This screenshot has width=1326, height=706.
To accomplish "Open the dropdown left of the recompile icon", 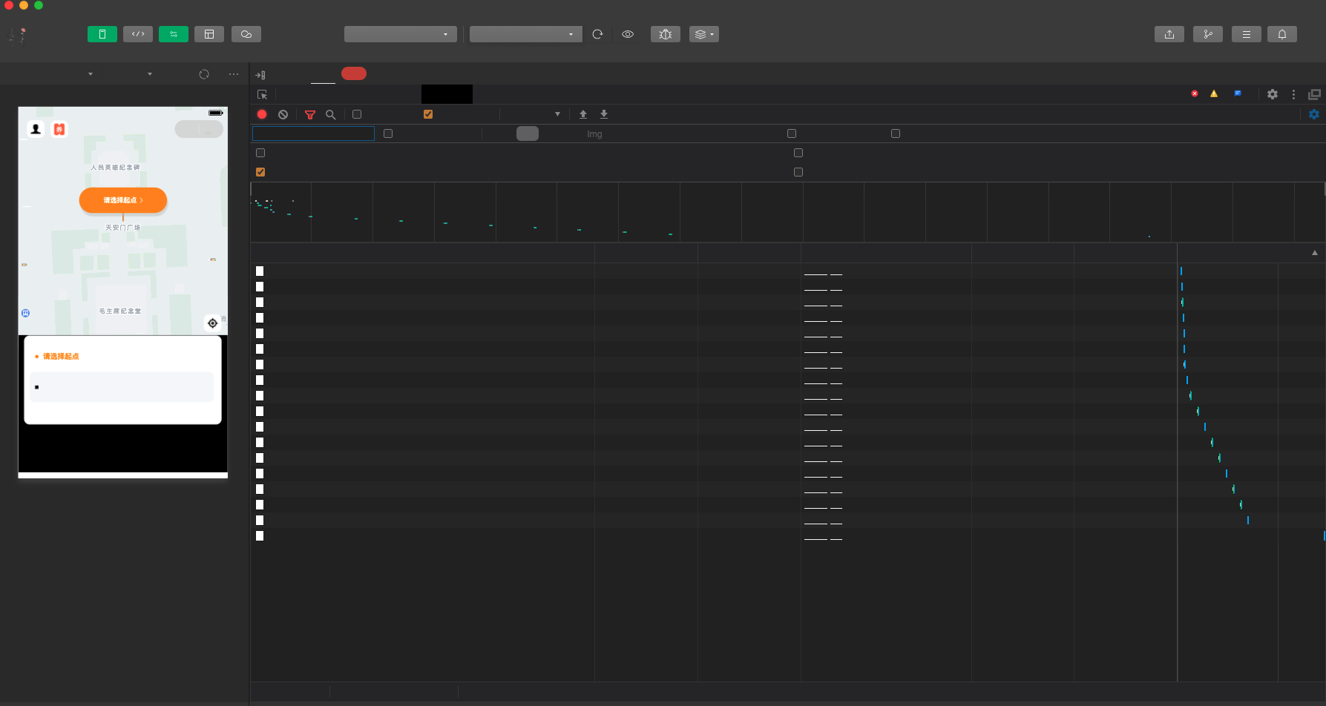I will tap(526, 34).
